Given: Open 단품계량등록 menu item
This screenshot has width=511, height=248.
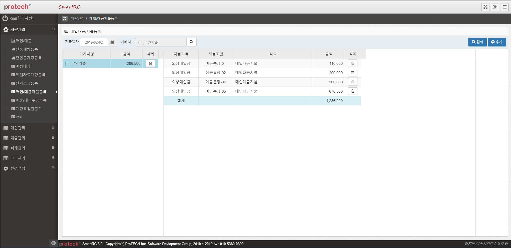Looking at the screenshot, I should (x=27, y=49).
